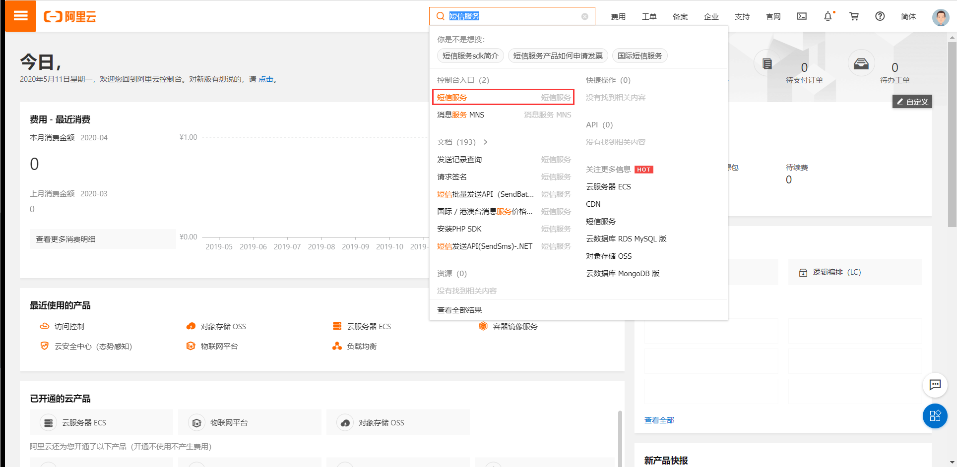Viewport: 957px width, 467px height.
Task: Click 查看更多消费明细 button
Action: pyautogui.click(x=103, y=239)
